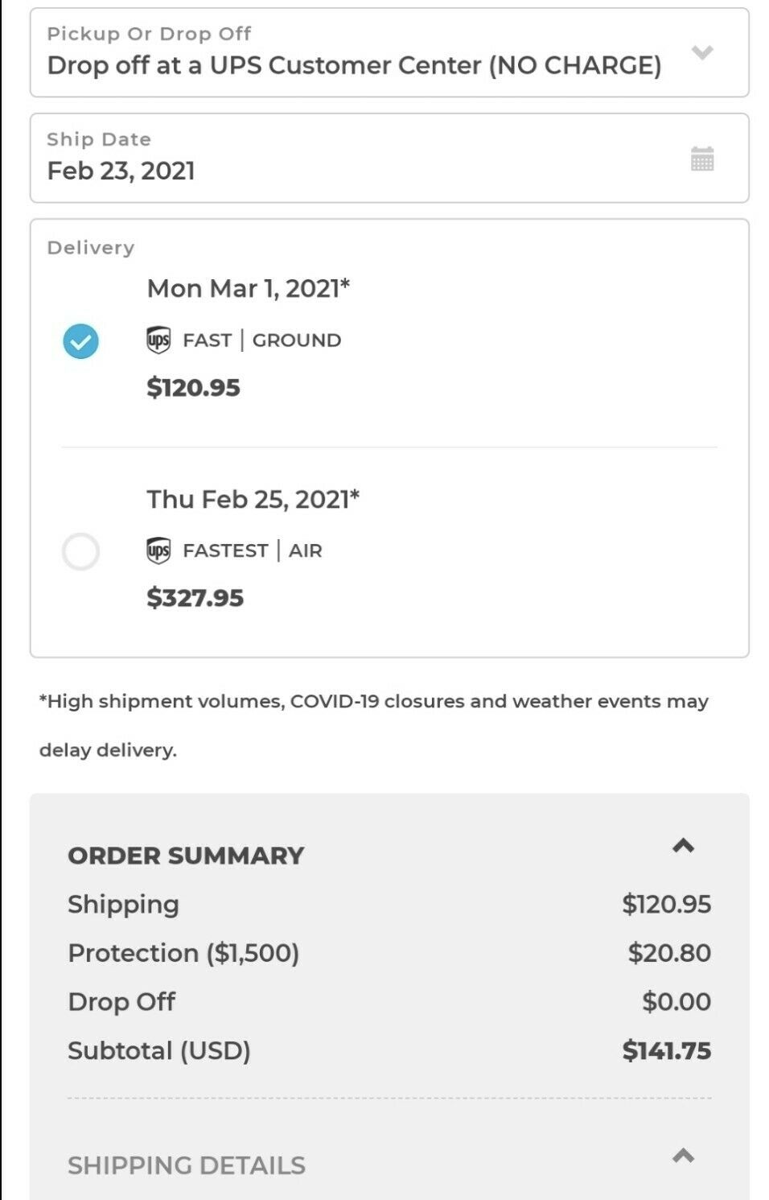This screenshot has width=769, height=1200.
Task: Click Drop off at UPS Customer Center text
Action: [x=354, y=65]
